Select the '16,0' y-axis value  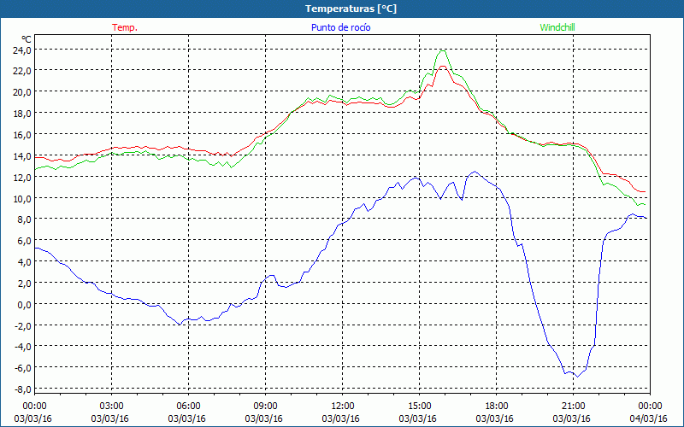coord(22,135)
